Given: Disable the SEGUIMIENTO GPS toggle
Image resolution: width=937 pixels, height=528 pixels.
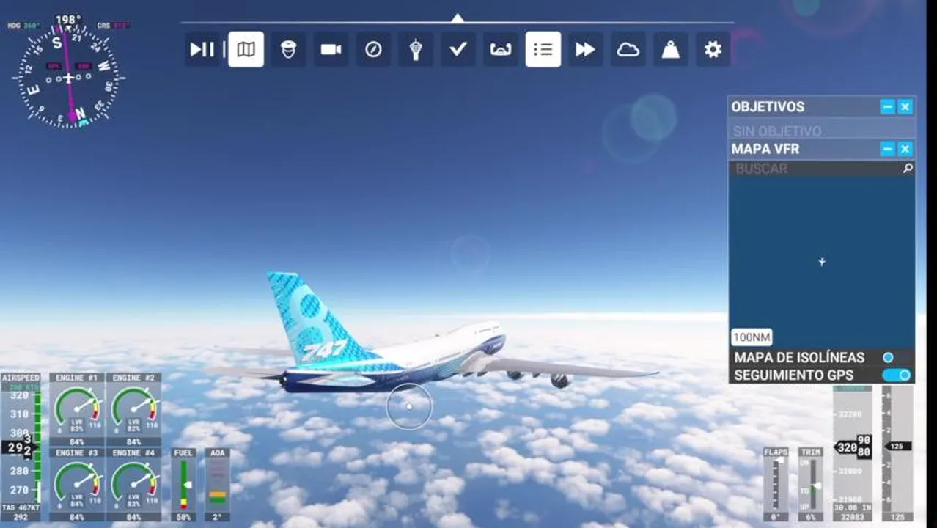Looking at the screenshot, I should pos(897,375).
